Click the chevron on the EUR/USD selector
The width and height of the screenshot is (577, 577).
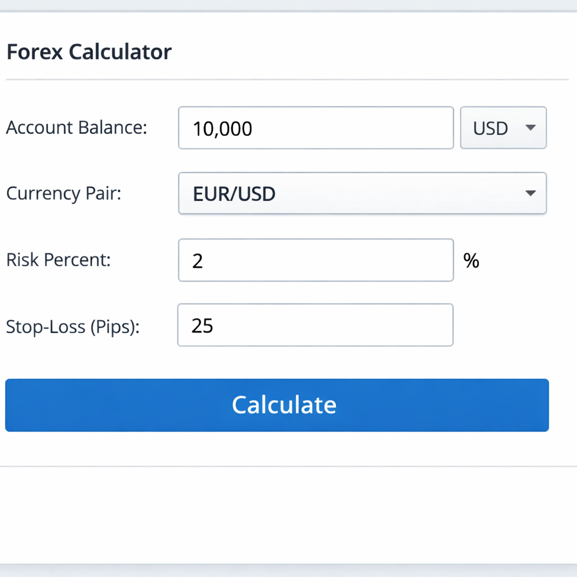coord(530,193)
